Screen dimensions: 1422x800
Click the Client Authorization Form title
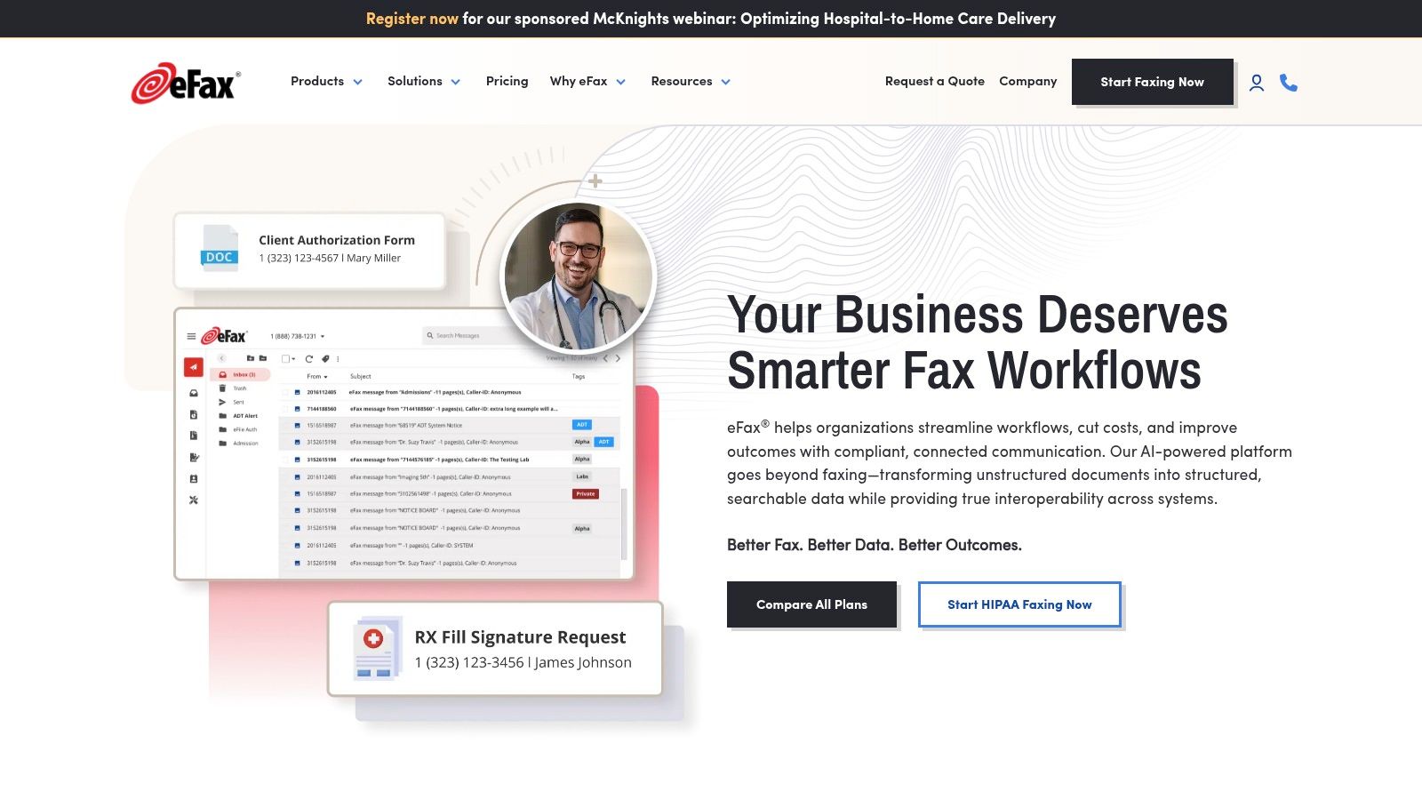[337, 240]
